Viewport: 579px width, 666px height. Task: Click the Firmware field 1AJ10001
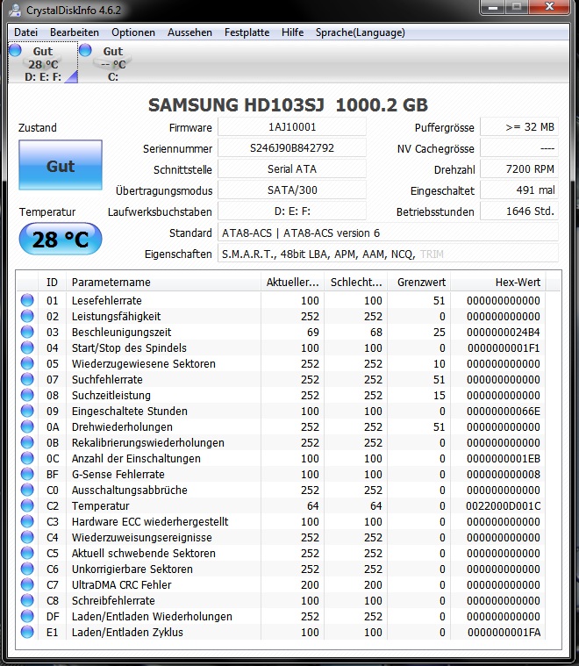(x=292, y=127)
